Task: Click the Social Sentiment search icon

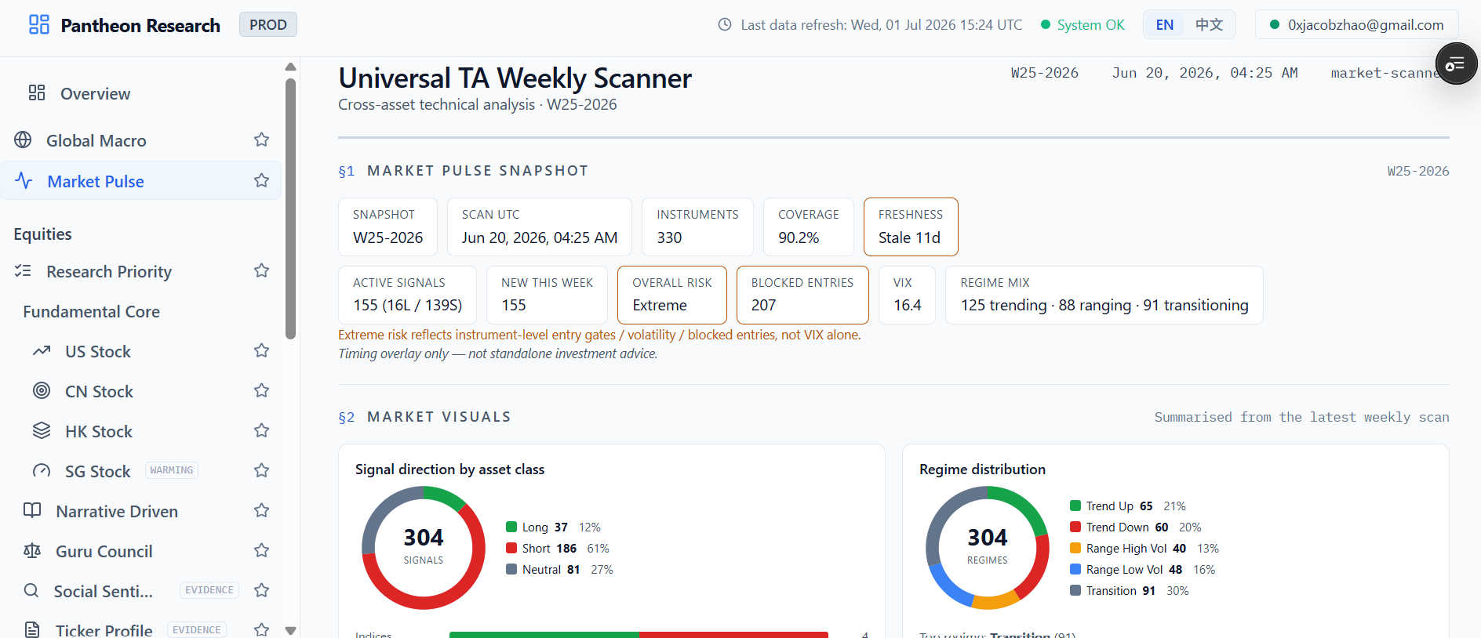Action: pos(31,591)
